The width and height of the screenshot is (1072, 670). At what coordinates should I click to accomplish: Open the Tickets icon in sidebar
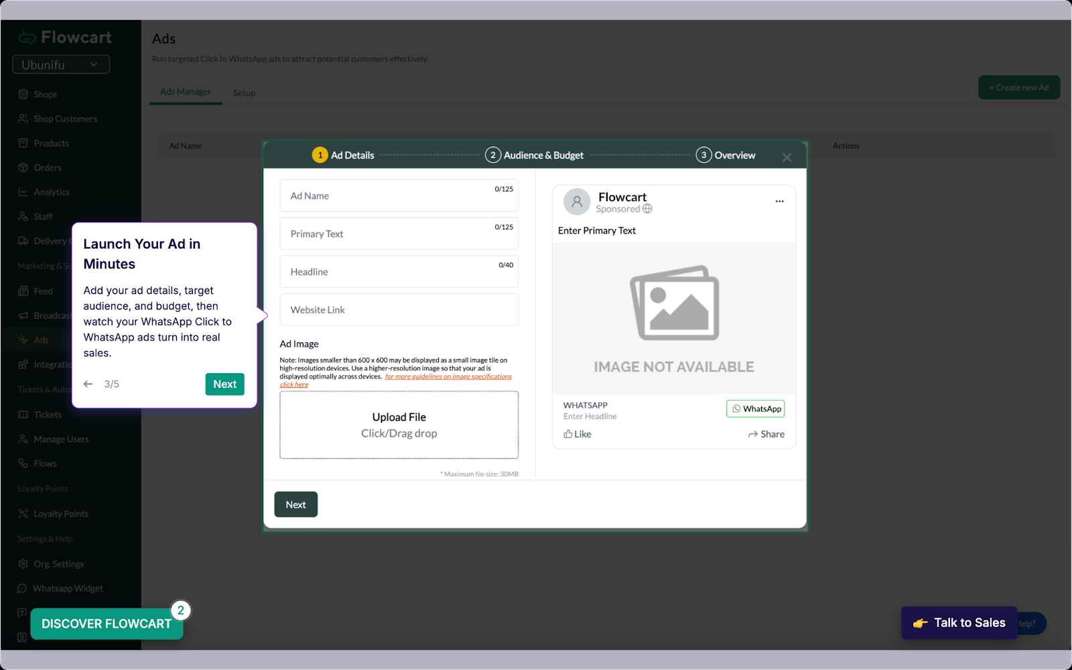click(23, 415)
